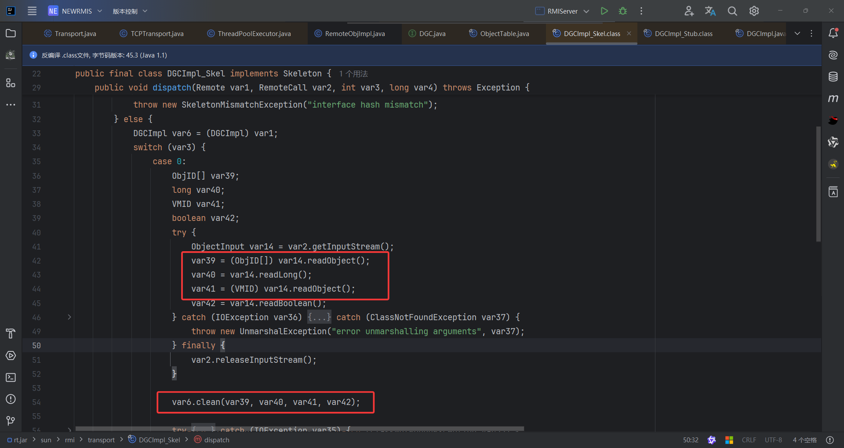Open more run actions menu
This screenshot has width=844, height=448.
641,11
